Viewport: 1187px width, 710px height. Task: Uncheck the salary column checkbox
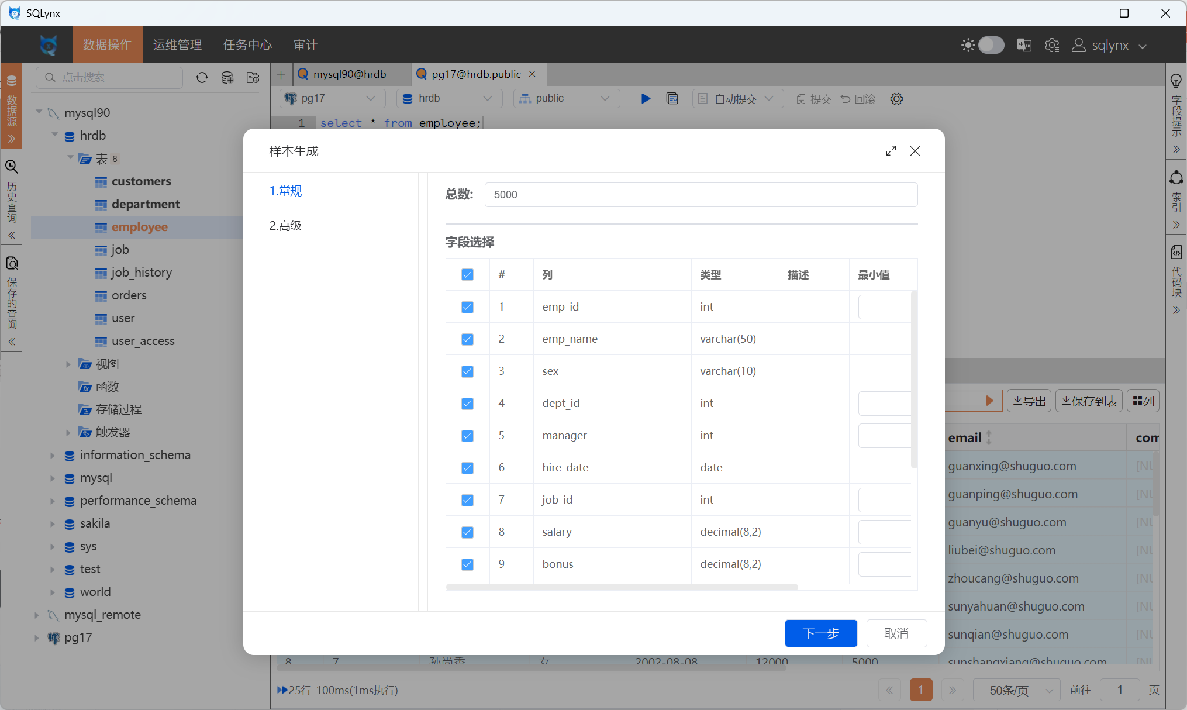point(467,532)
